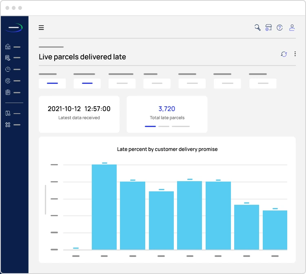Open the store icon in header
306x274 pixels.
268,28
